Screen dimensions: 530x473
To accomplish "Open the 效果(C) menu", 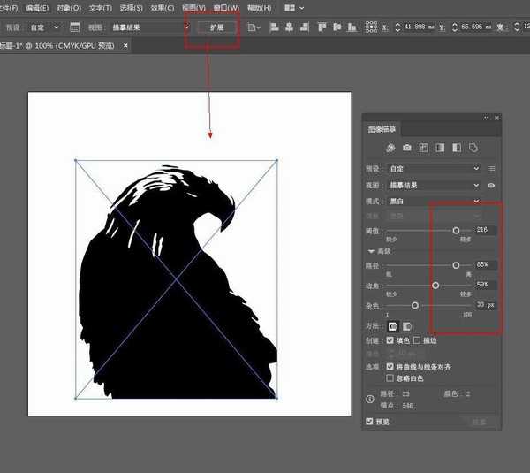I will [x=162, y=8].
